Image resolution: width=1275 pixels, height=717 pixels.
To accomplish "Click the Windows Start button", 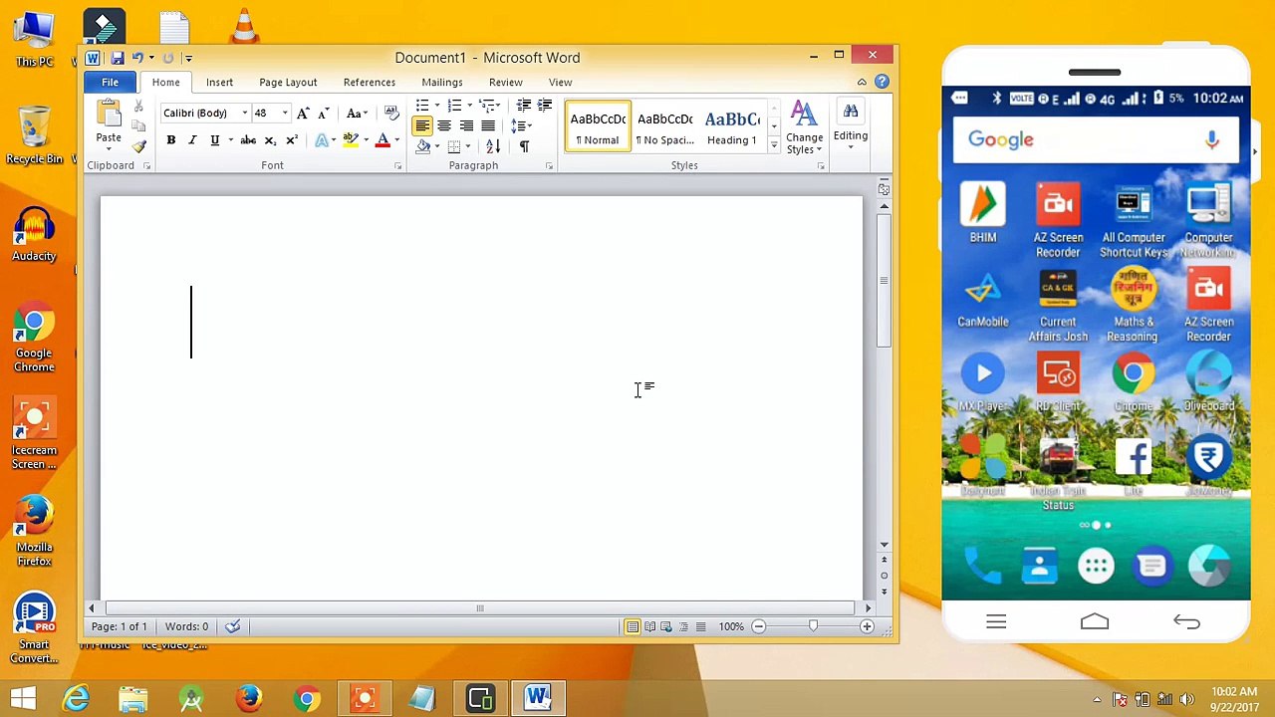I will (23, 699).
